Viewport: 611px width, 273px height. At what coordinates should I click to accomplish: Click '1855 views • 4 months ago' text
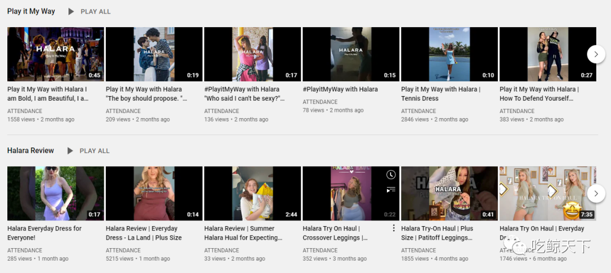point(434,259)
